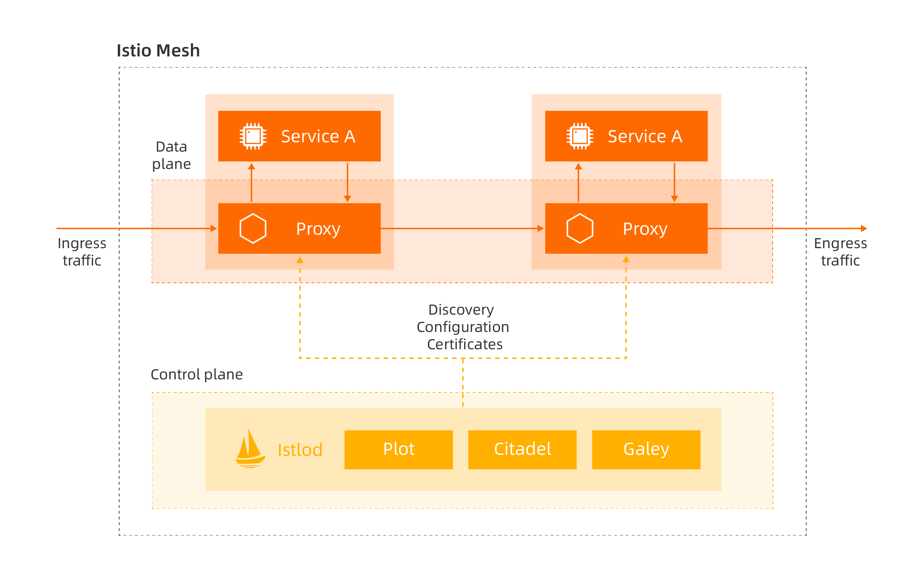The width and height of the screenshot is (924, 577).
Task: Select the Plot component box
Action: pyautogui.click(x=398, y=450)
